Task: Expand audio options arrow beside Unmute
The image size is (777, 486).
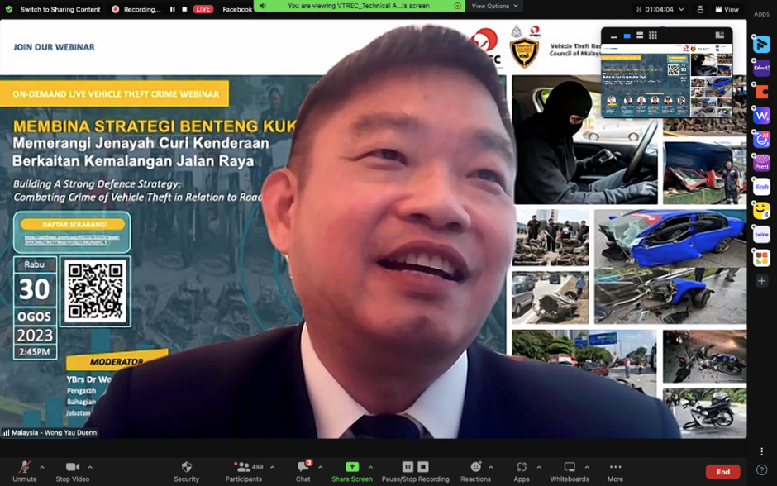Action: (42, 467)
